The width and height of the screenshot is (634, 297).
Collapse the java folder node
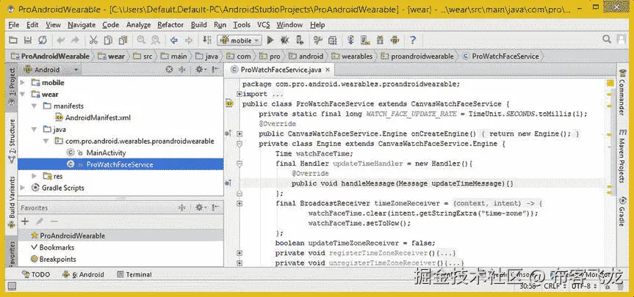point(35,130)
